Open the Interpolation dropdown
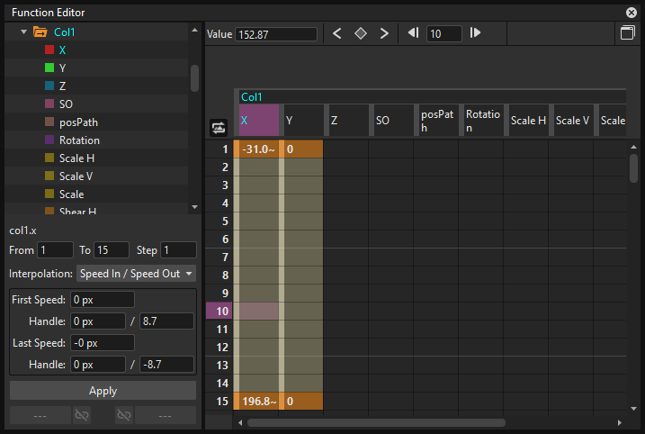Image resolution: width=645 pixels, height=434 pixels. 136,274
